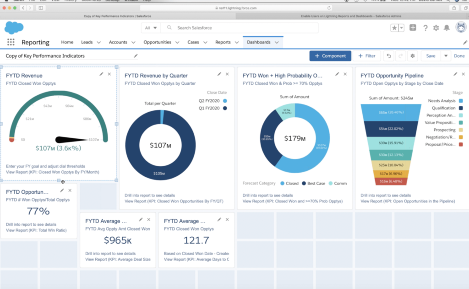This screenshot has height=289, width=469.
Task: Click Q2 FY2020 legend color dot
Action: click(225, 101)
